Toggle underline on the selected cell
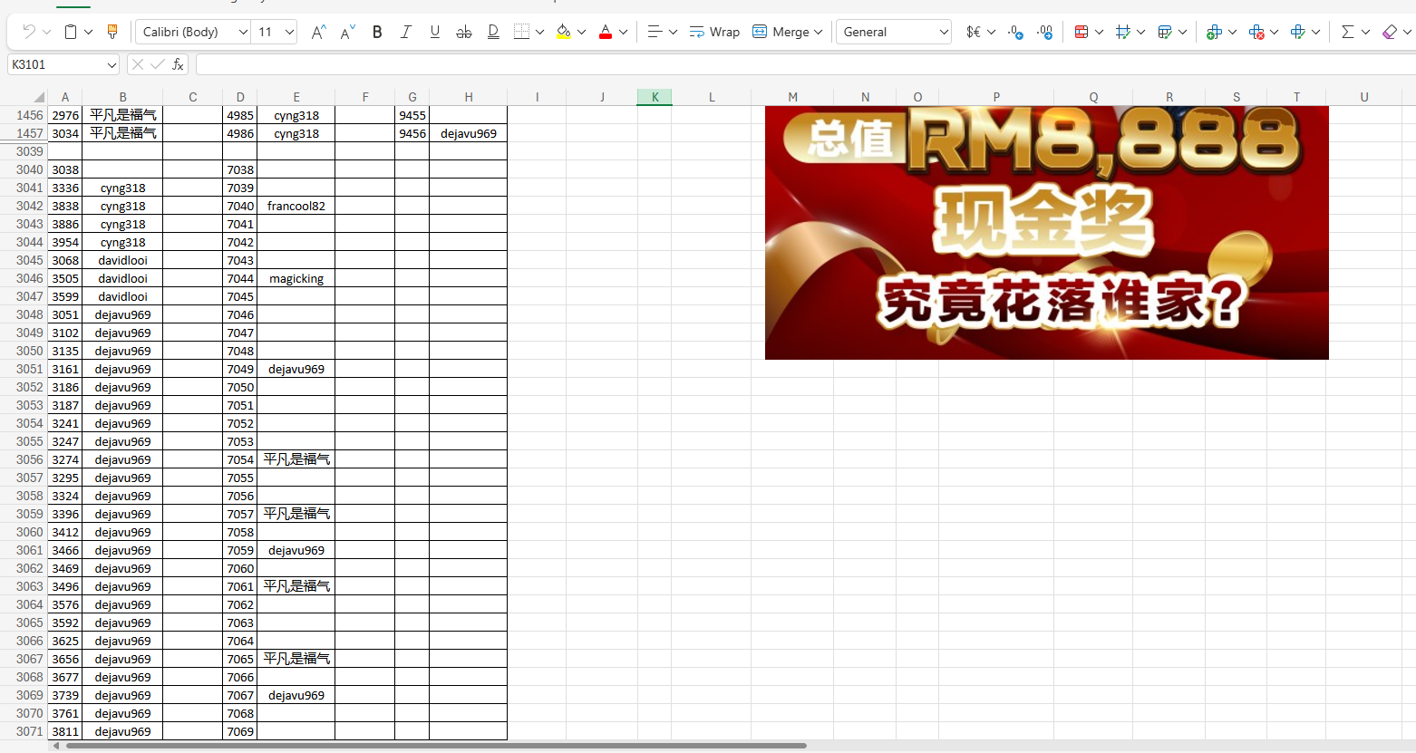This screenshot has height=753, width=1416. pos(434,32)
